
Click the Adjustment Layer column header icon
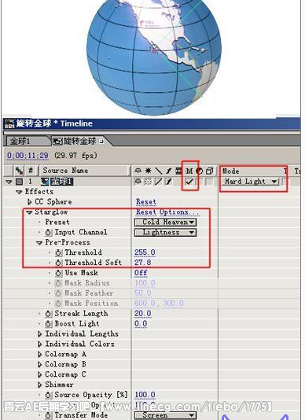199,171
